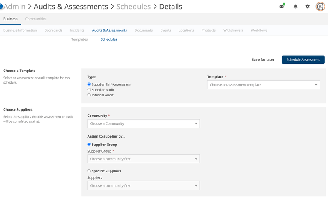
Task: Select Specific Suppliers assignment option
Action: [89, 171]
